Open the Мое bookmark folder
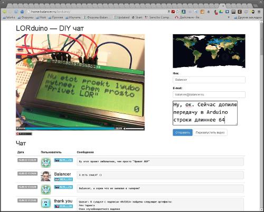 pyautogui.click(x=41, y=17)
